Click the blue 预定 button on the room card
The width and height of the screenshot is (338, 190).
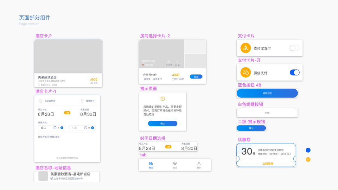(196, 77)
